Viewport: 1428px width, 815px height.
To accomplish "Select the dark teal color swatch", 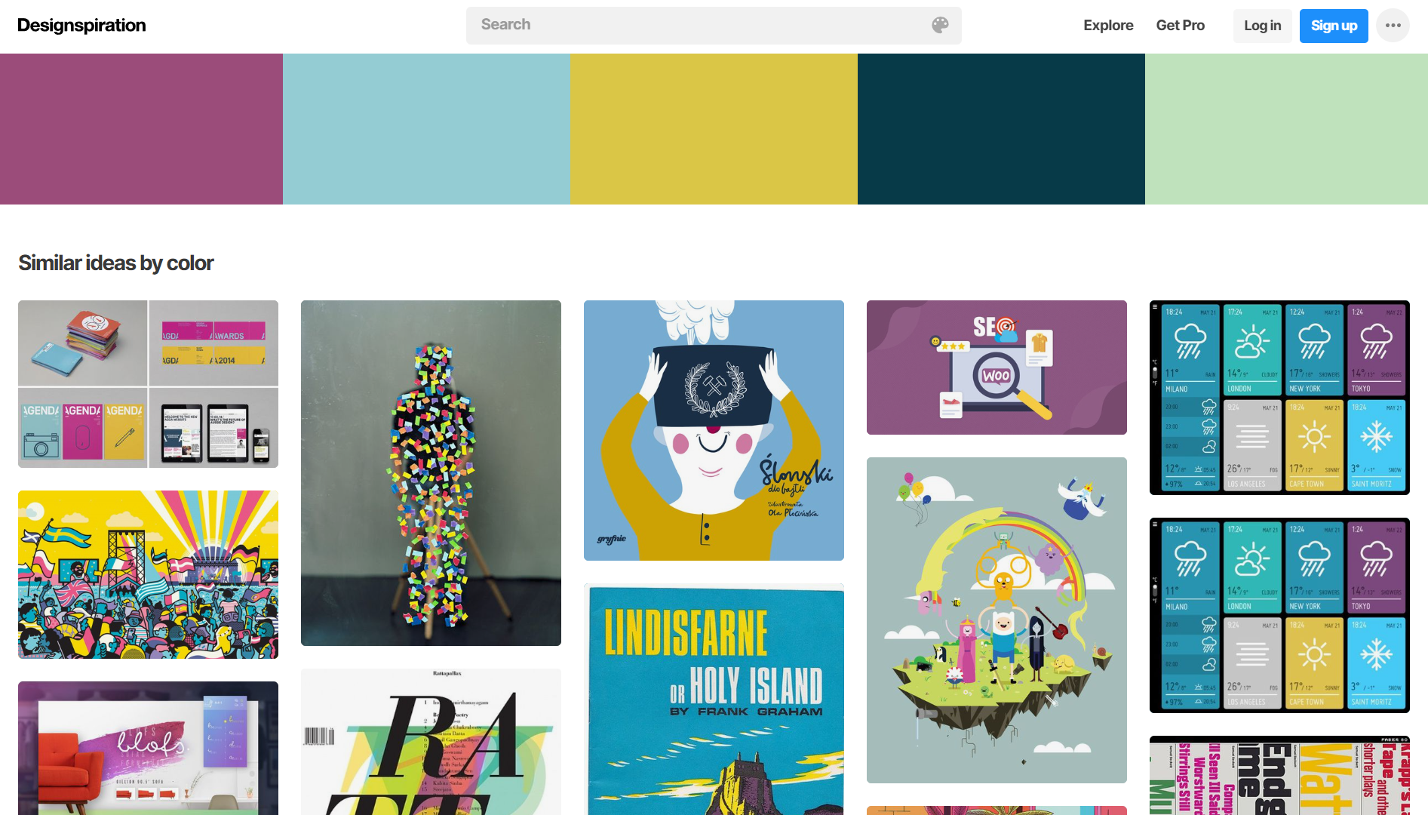I will [1001, 129].
